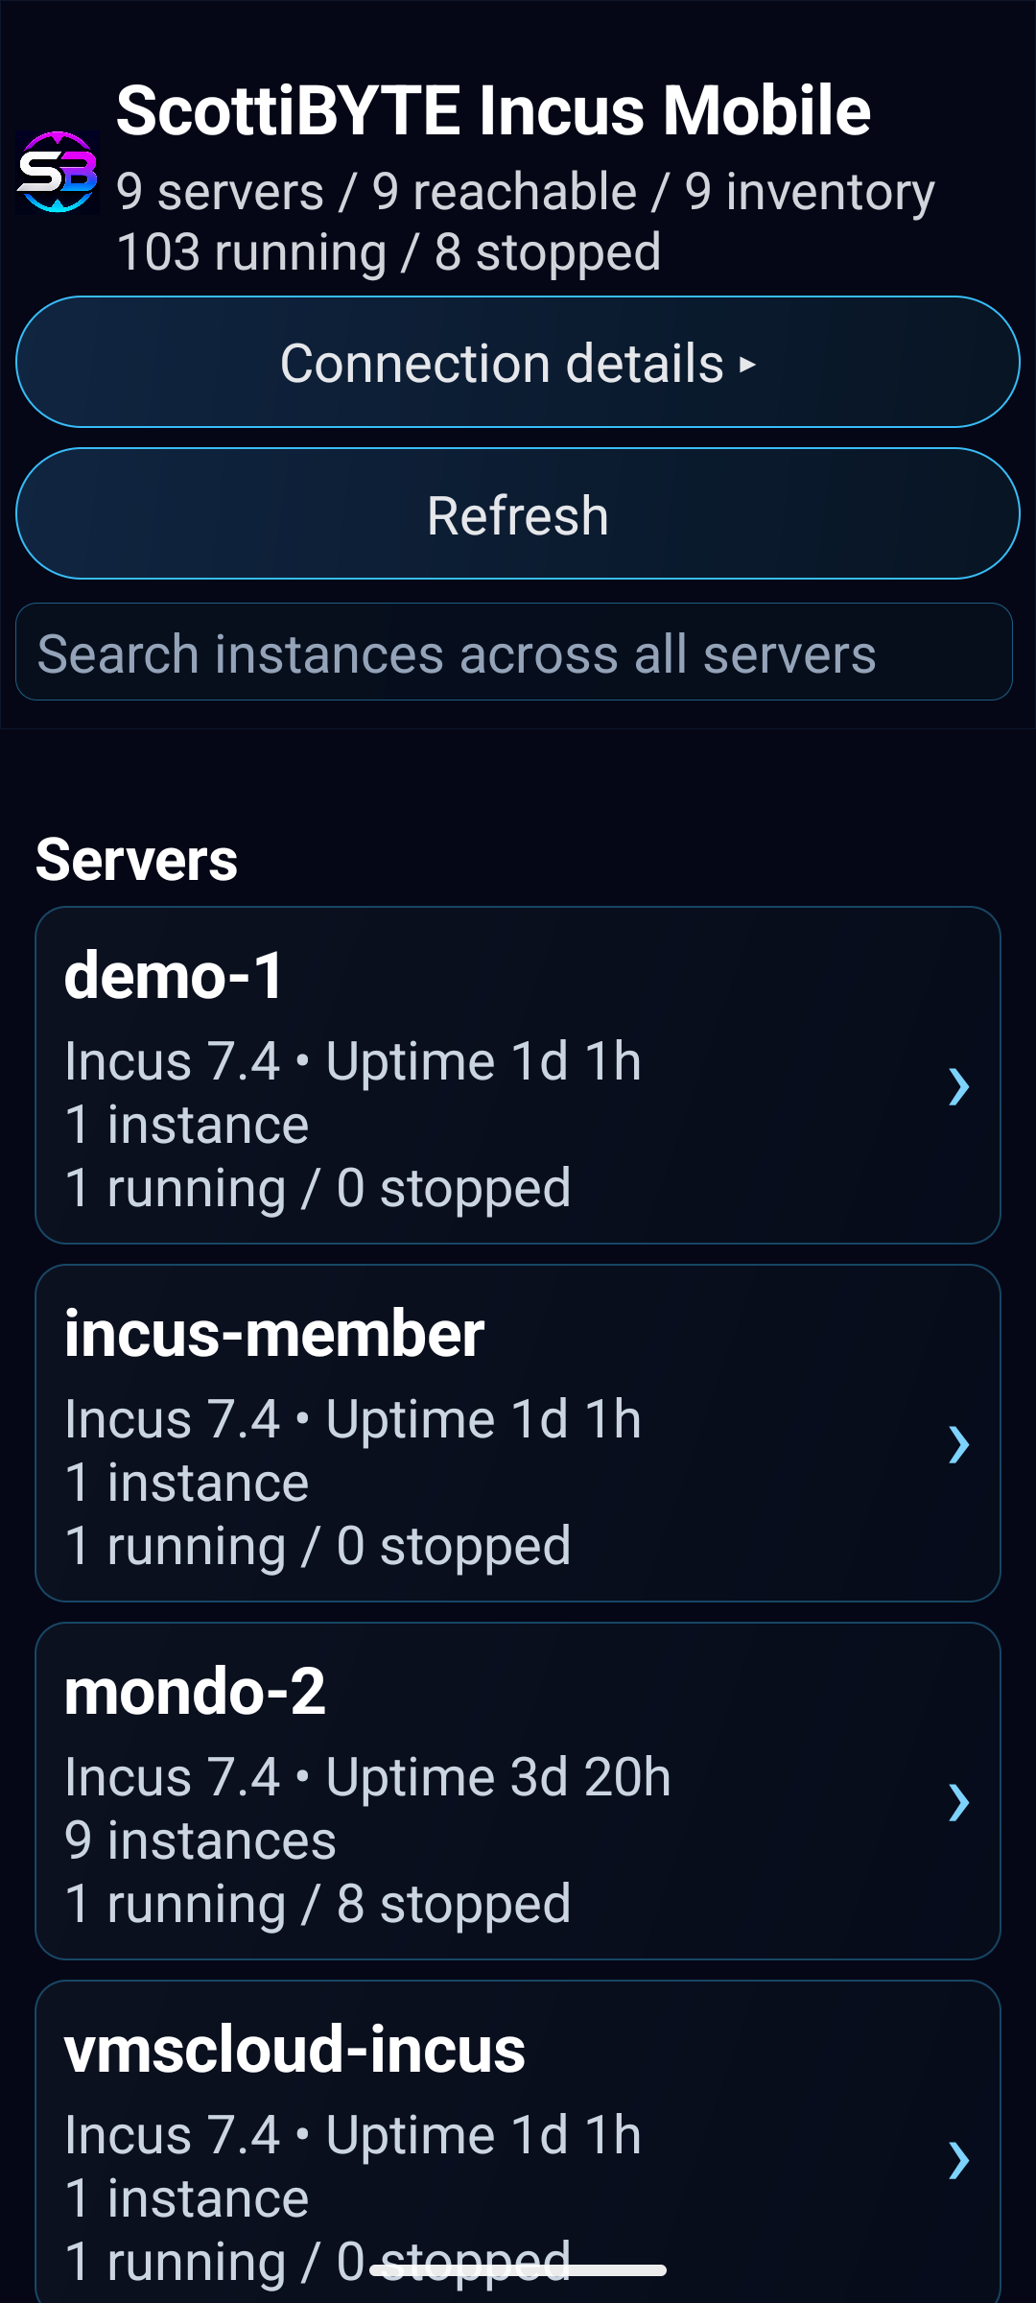Image resolution: width=1036 pixels, height=2303 pixels.
Task: Tap the Refresh button
Action: tap(518, 514)
